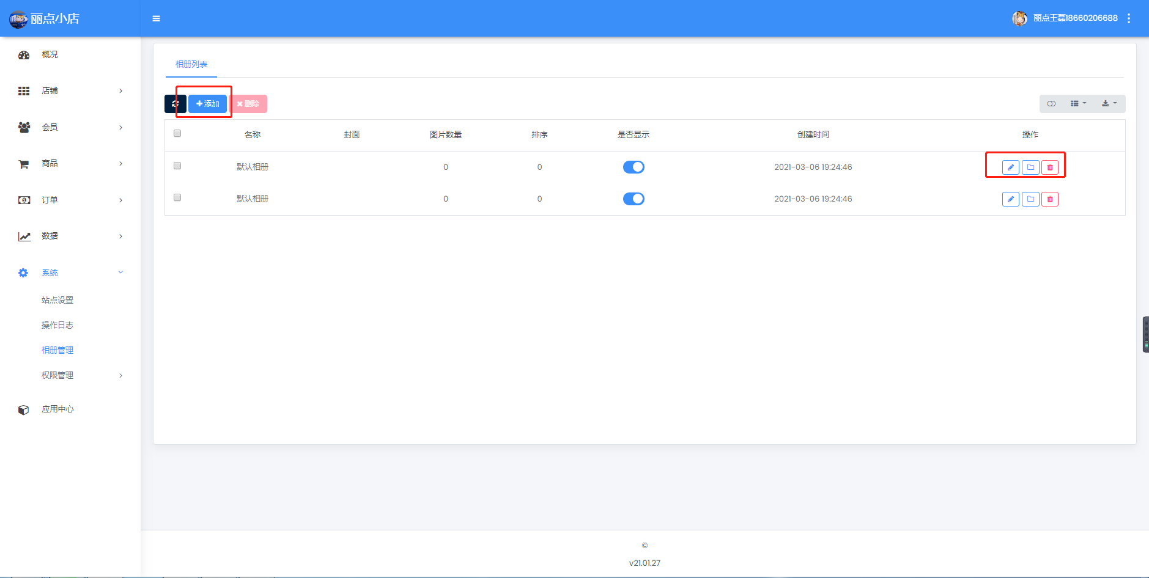Sort by 排序 column header
The image size is (1149, 578).
point(539,135)
